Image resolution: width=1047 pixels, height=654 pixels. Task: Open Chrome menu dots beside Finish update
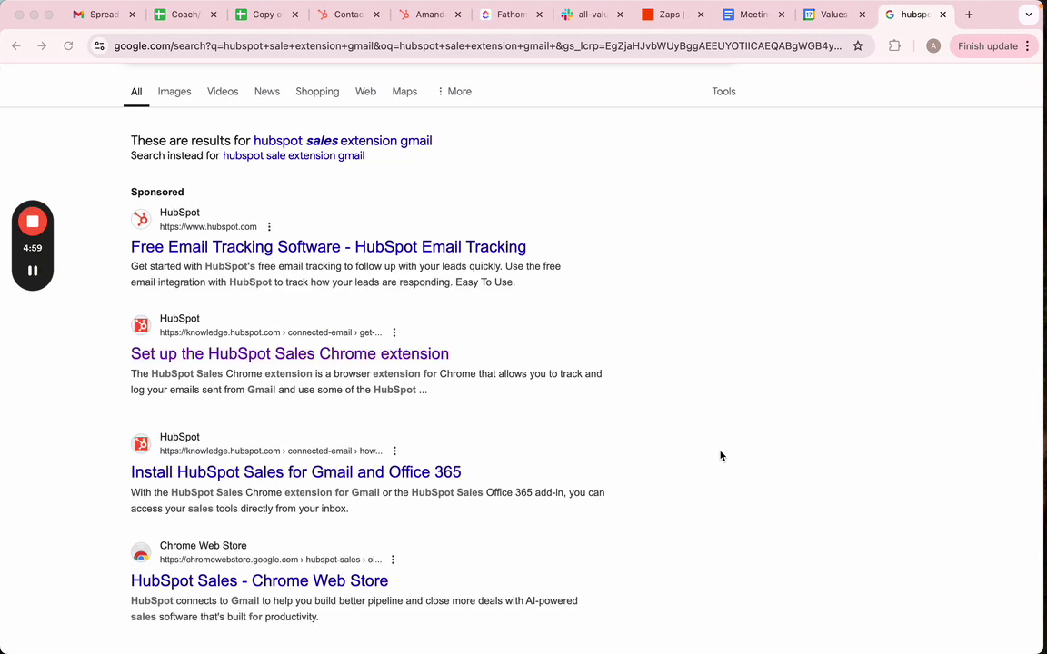coord(1028,46)
